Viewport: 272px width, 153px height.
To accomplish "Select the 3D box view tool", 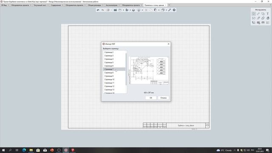I will click(268, 18).
